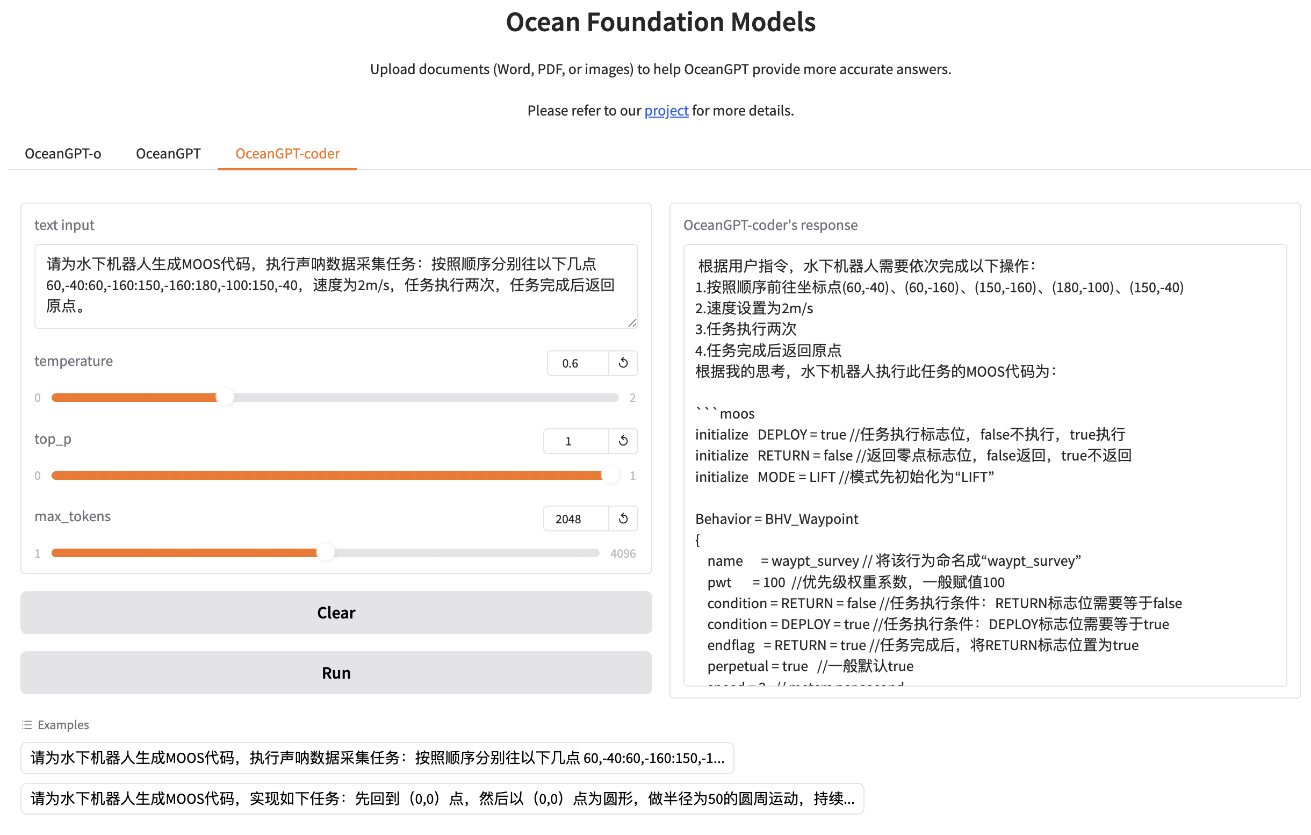This screenshot has width=1311, height=835.
Task: Click the temperature number field showing 0.6
Action: point(578,363)
